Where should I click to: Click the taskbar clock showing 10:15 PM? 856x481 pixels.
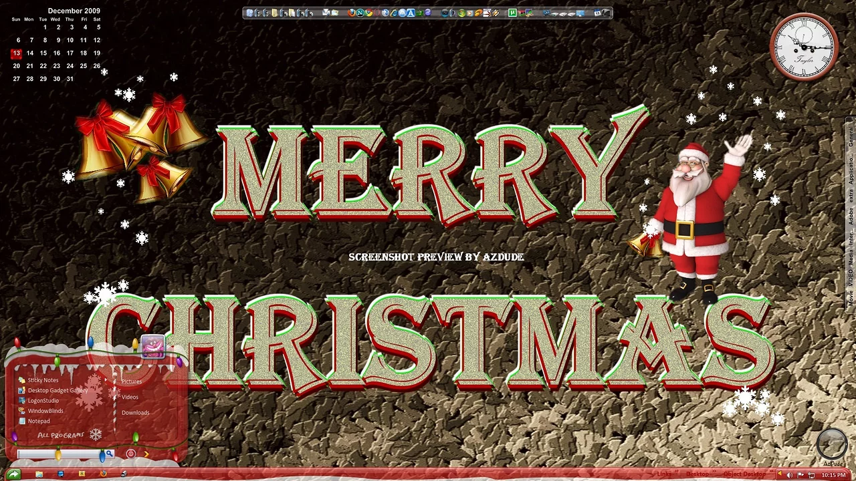pos(833,475)
